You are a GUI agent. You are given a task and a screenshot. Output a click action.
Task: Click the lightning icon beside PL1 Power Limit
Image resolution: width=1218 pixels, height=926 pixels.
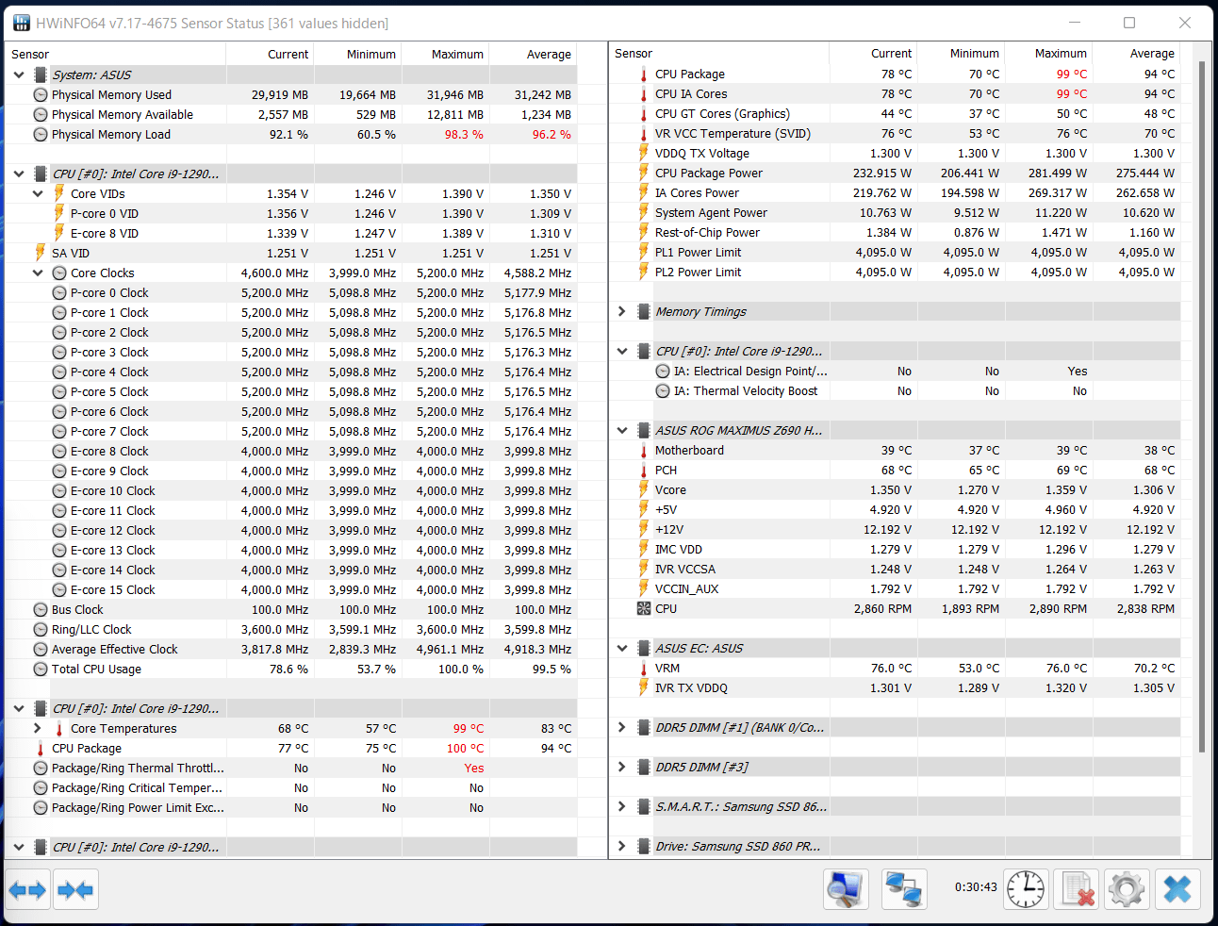pyautogui.click(x=644, y=253)
